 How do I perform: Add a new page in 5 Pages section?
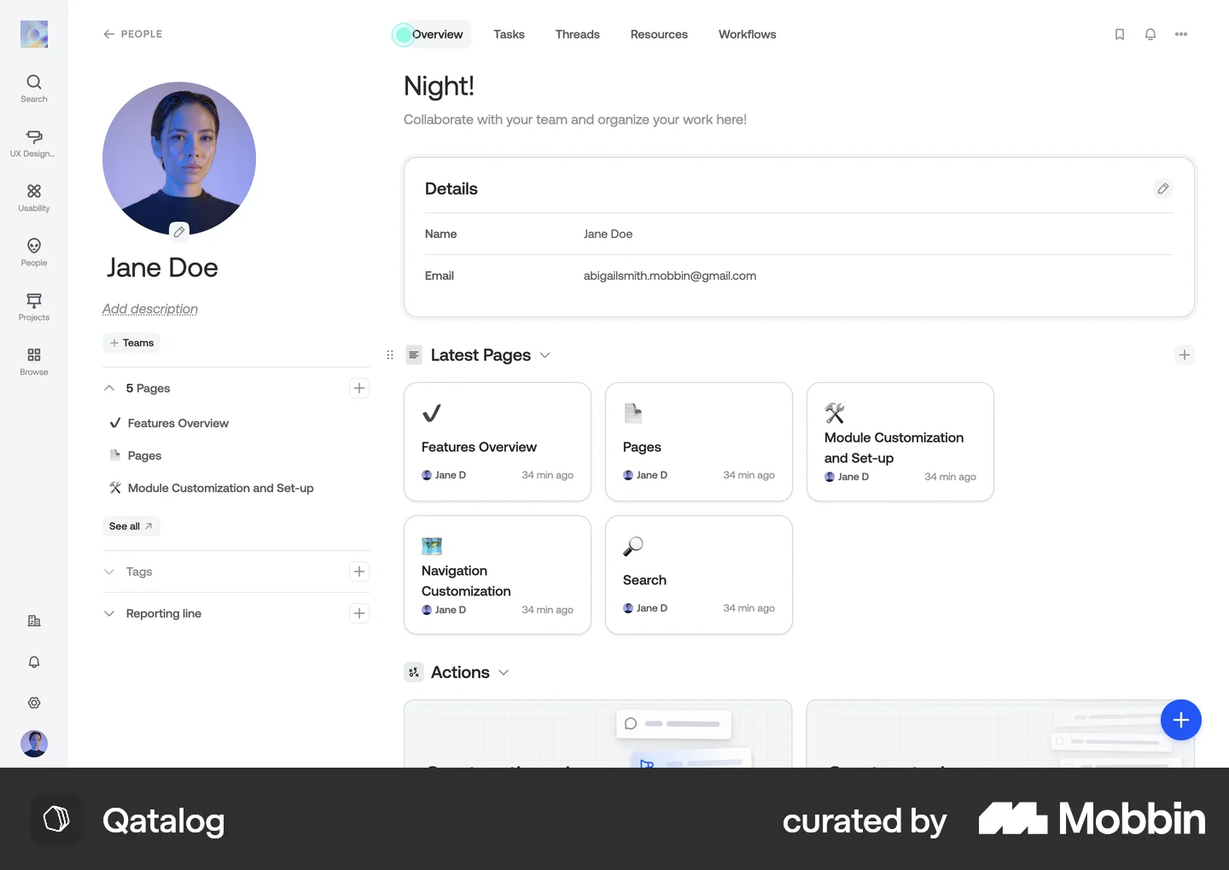359,388
